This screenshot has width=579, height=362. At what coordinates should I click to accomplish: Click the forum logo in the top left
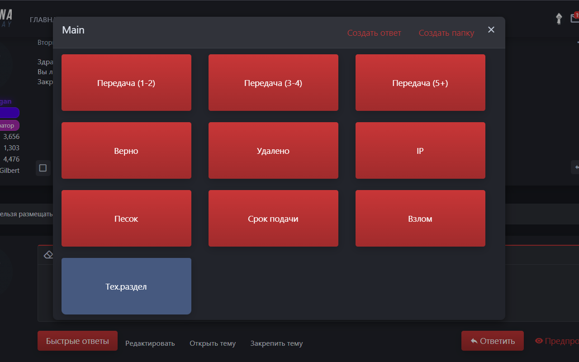[x=8, y=17]
